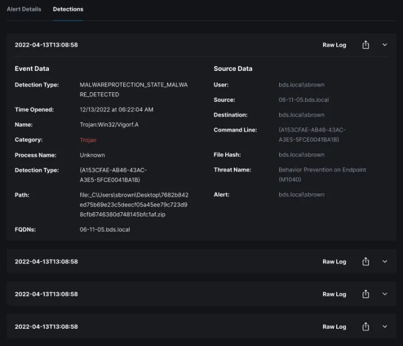Expand the last detection row

pos(385,326)
